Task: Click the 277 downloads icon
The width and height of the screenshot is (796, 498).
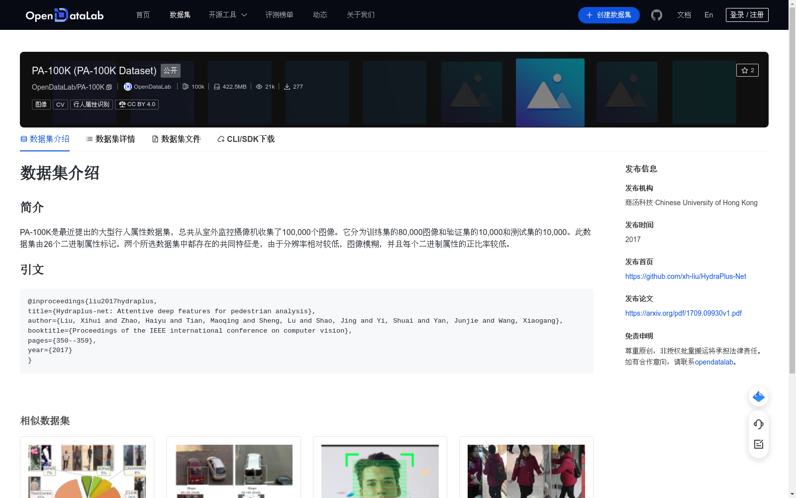Action: pos(287,87)
